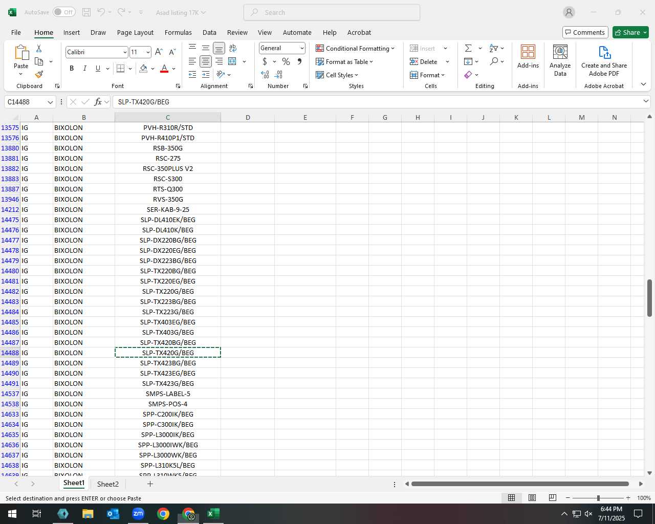Click Insert Function fx icon
Screen dimensions: 655x524
pos(98,102)
